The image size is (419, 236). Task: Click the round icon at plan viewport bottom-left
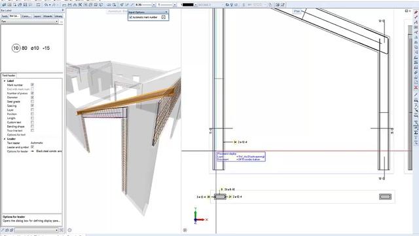[x=185, y=230]
